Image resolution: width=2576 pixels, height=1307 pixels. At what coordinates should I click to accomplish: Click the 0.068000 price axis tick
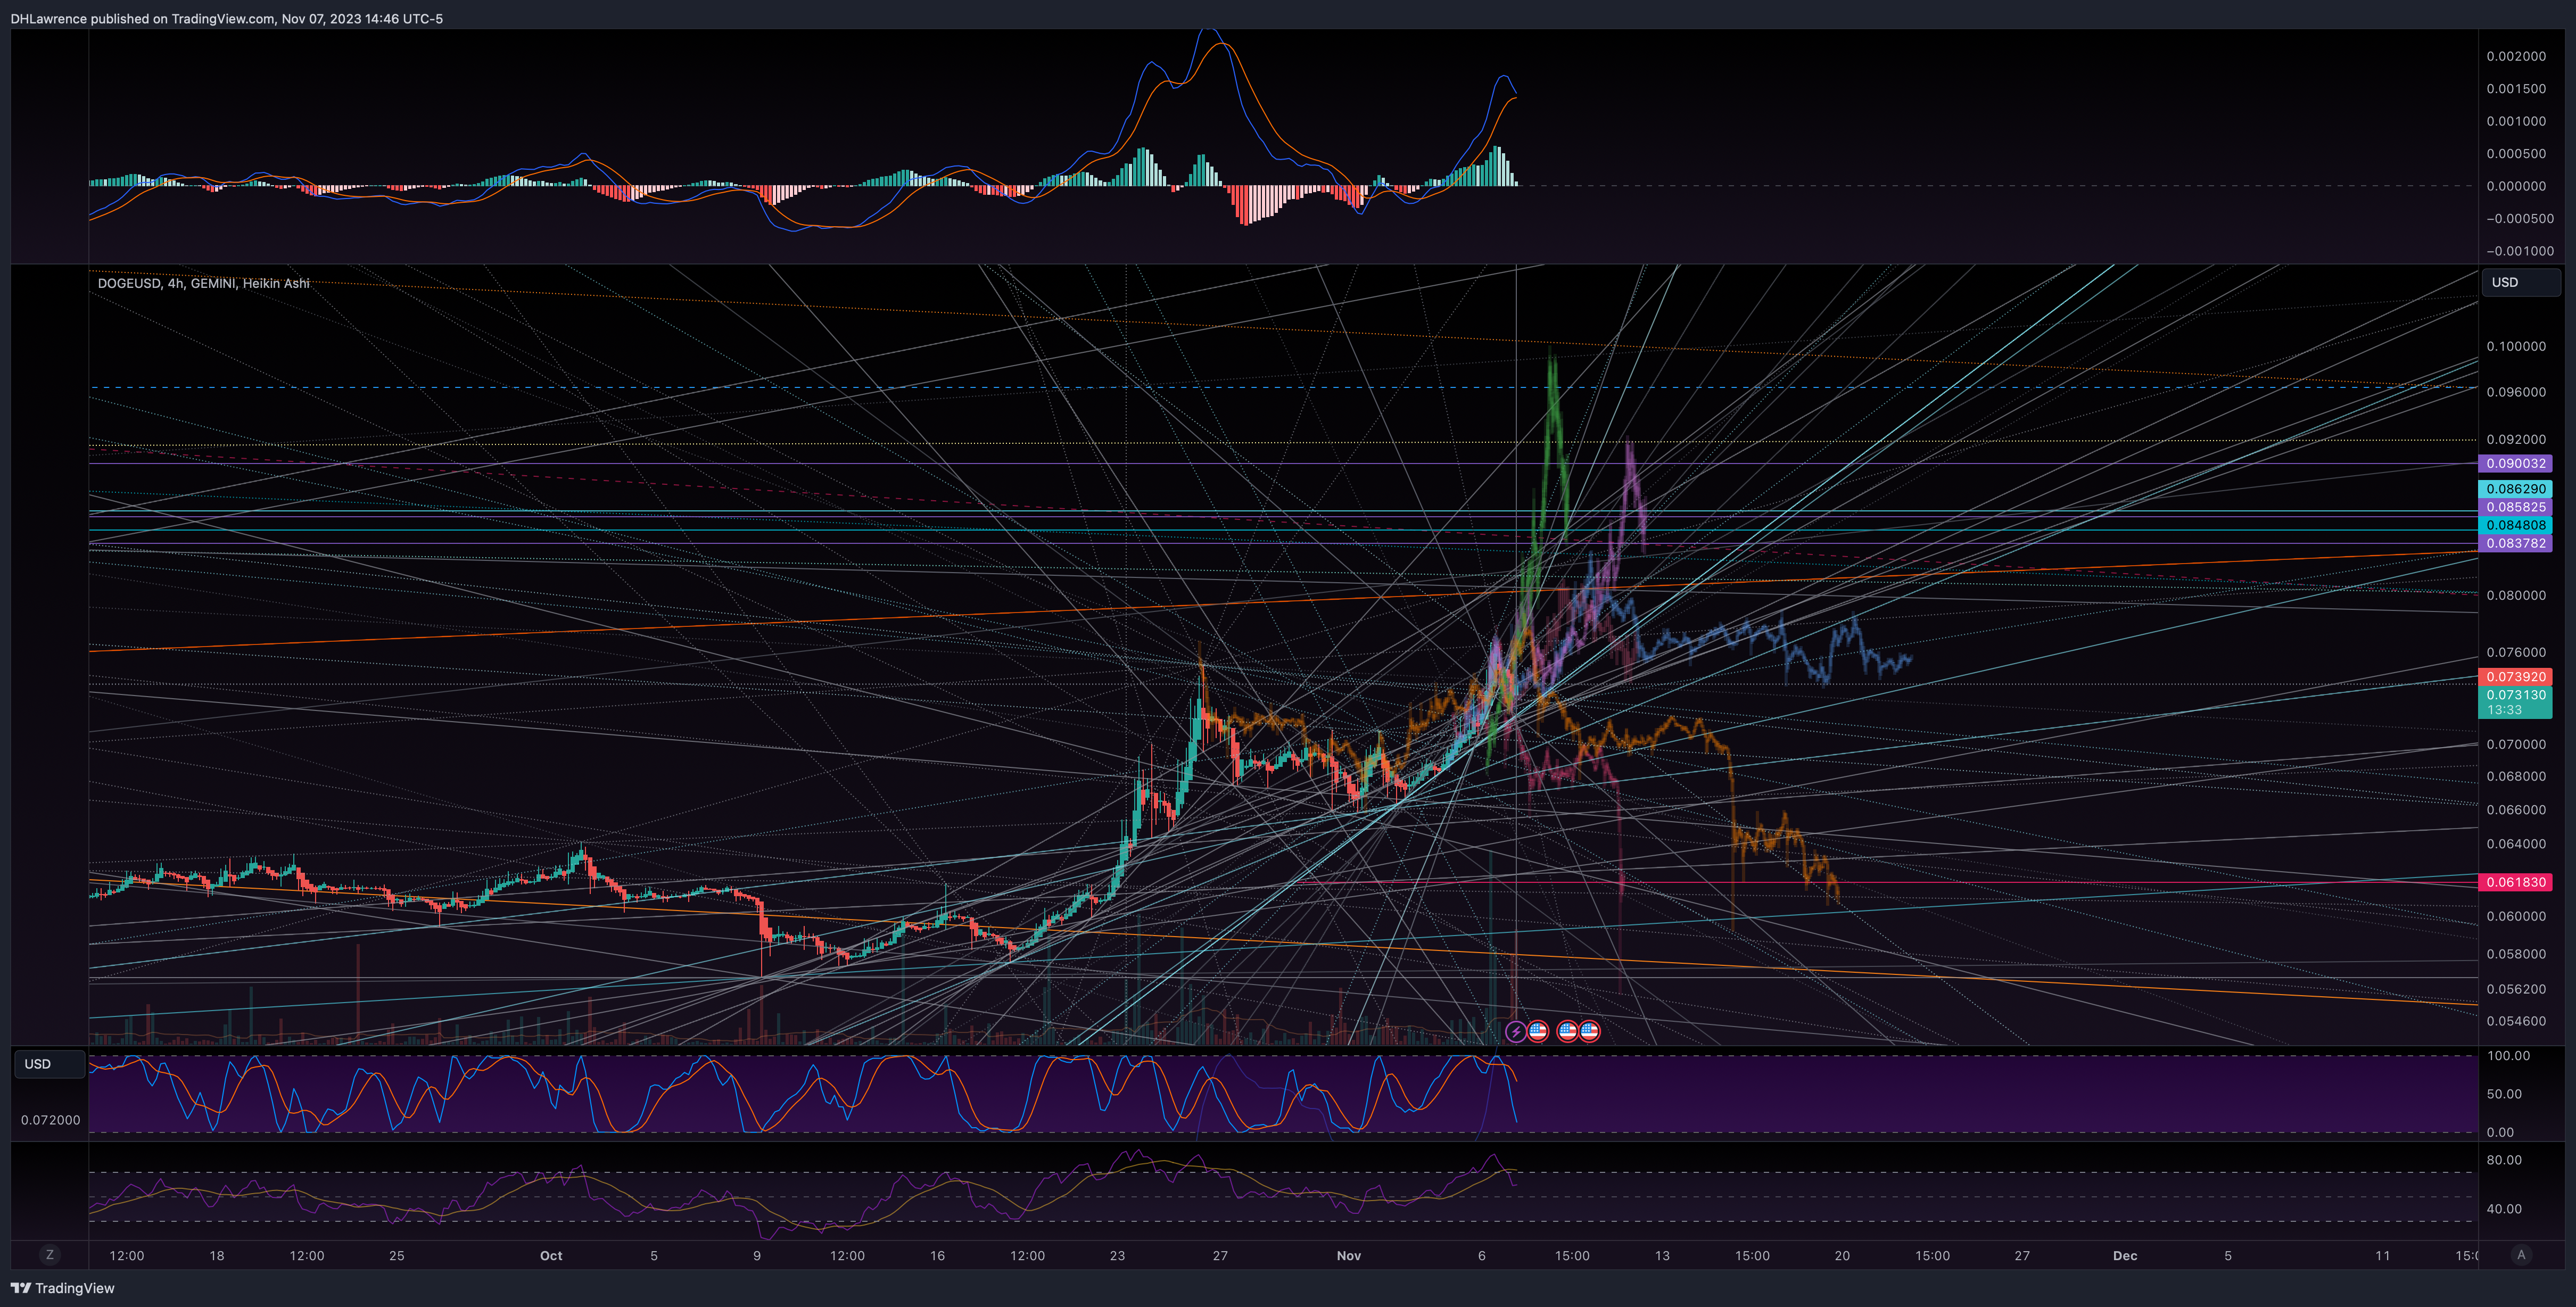coord(2516,776)
